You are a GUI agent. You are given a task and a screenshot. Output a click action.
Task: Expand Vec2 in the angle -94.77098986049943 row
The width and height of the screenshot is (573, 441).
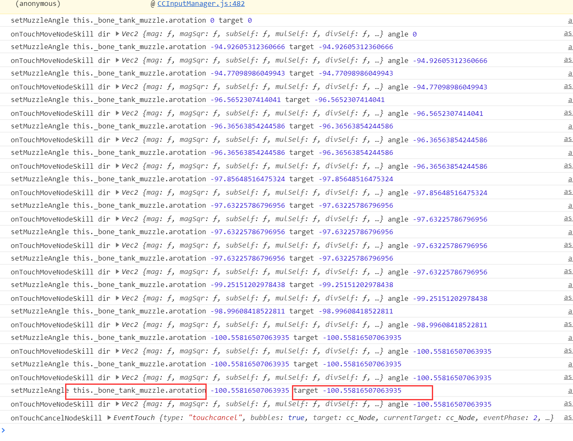[x=118, y=86]
